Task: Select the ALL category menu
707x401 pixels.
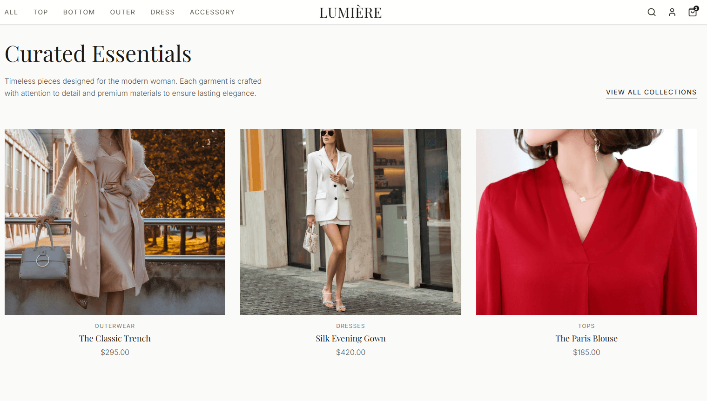Action: coord(11,12)
